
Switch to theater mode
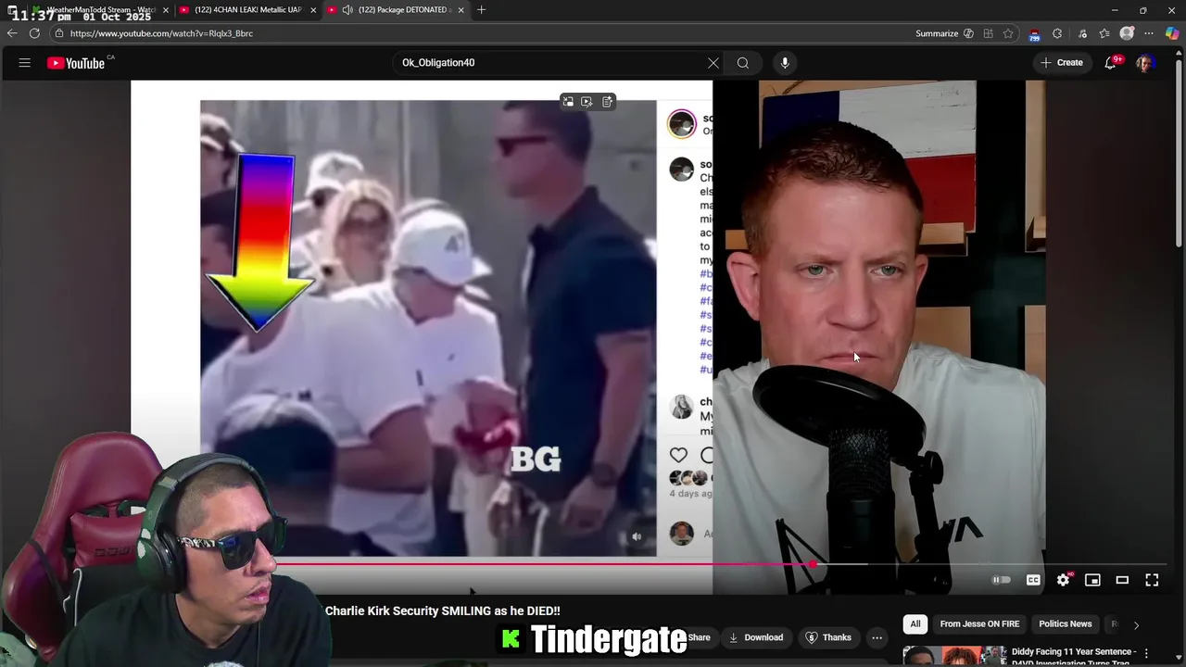(1122, 580)
